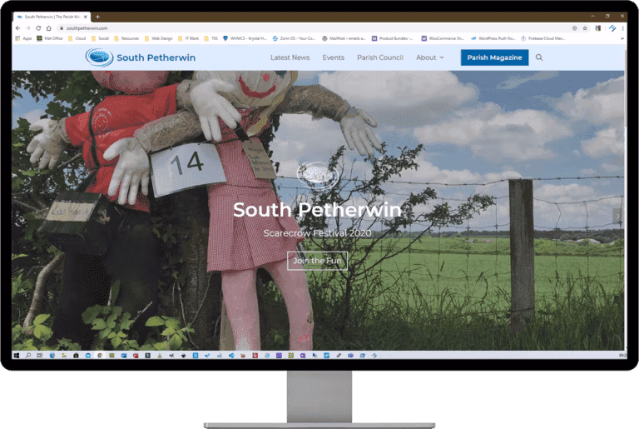This screenshot has height=429, width=639.
Task: Select the South Petherwin browser tab
Action: (x=52, y=17)
